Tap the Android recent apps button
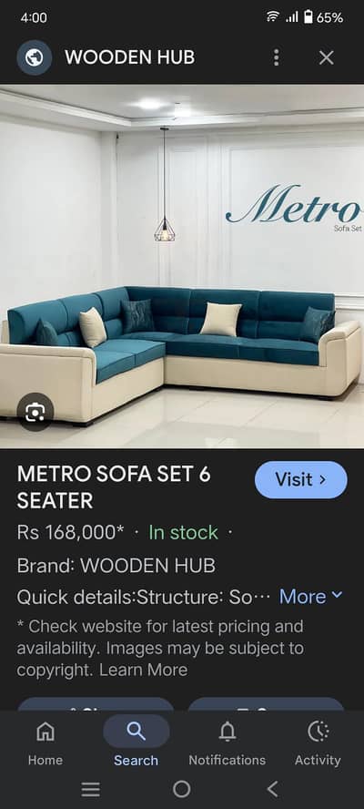 point(91,789)
